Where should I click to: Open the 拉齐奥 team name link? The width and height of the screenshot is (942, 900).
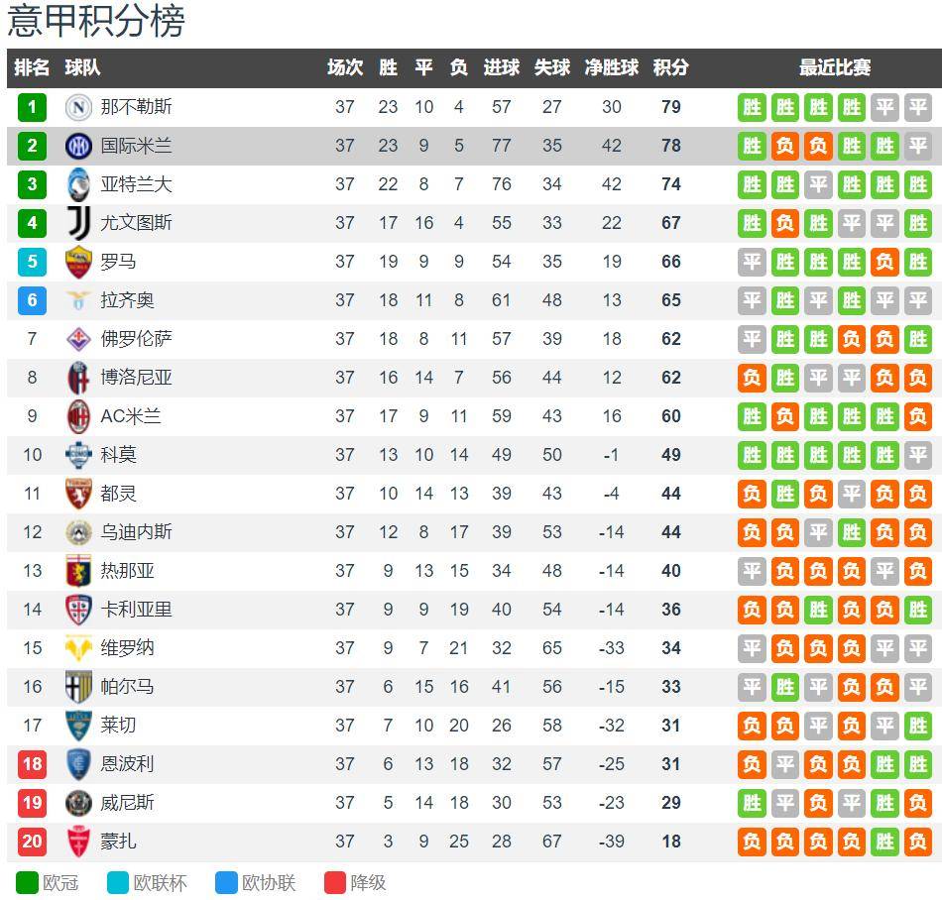click(x=127, y=300)
